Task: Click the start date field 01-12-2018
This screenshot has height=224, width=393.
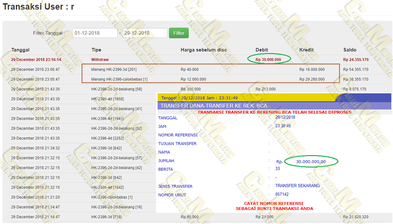Action: click(x=95, y=33)
